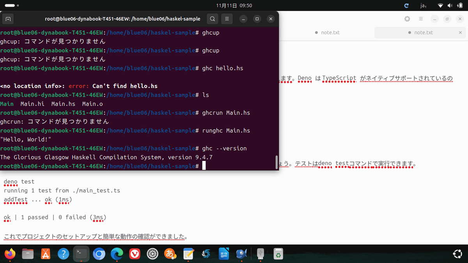This screenshot has width=468, height=263.
Task: Open the Vivaldi browser from the dock
Action: pyautogui.click(x=135, y=254)
